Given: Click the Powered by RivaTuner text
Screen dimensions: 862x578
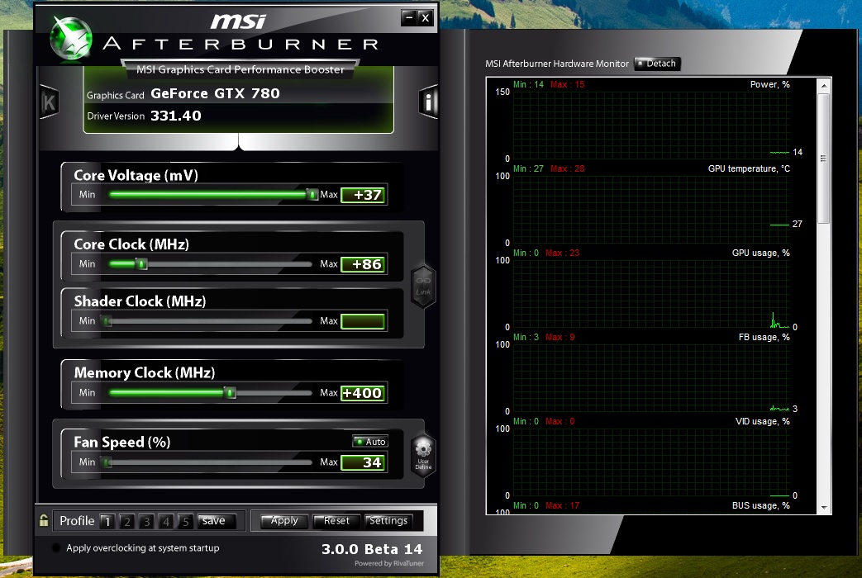Looking at the screenshot, I should click(389, 563).
